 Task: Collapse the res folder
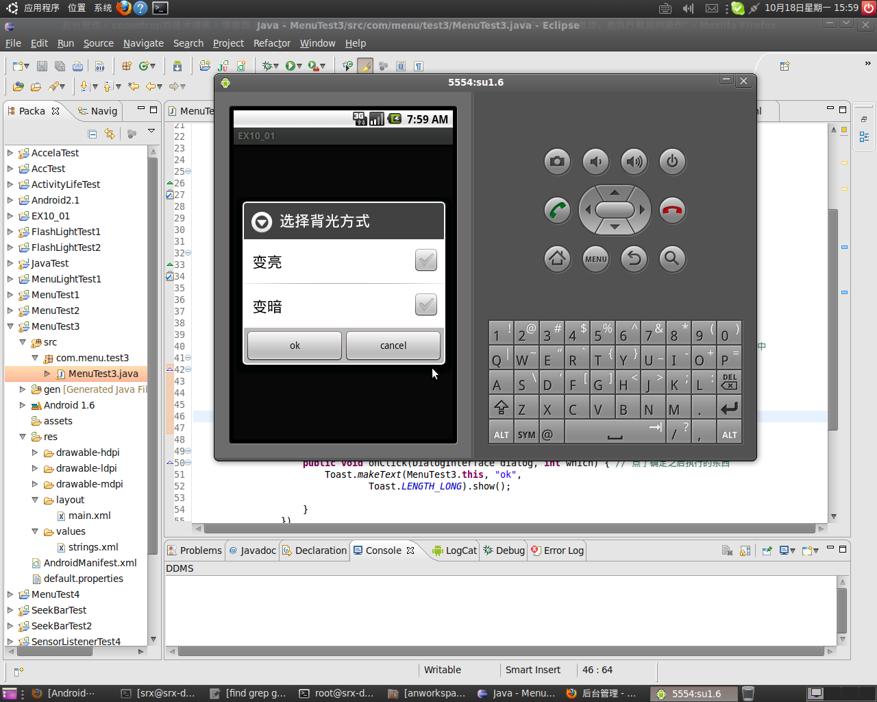point(23,437)
